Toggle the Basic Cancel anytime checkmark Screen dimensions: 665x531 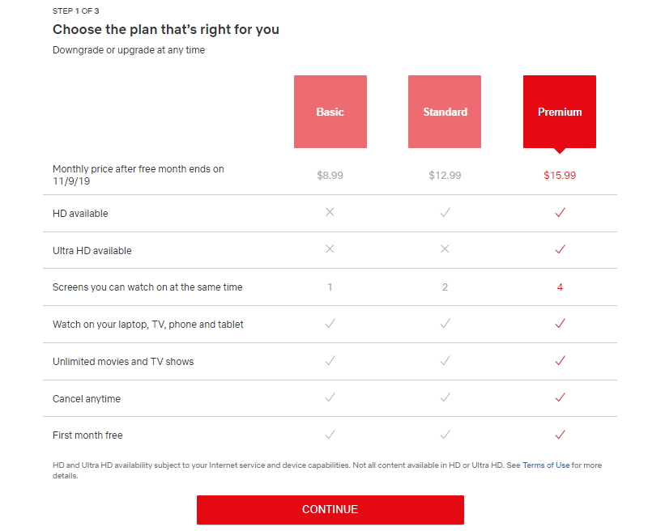click(330, 397)
